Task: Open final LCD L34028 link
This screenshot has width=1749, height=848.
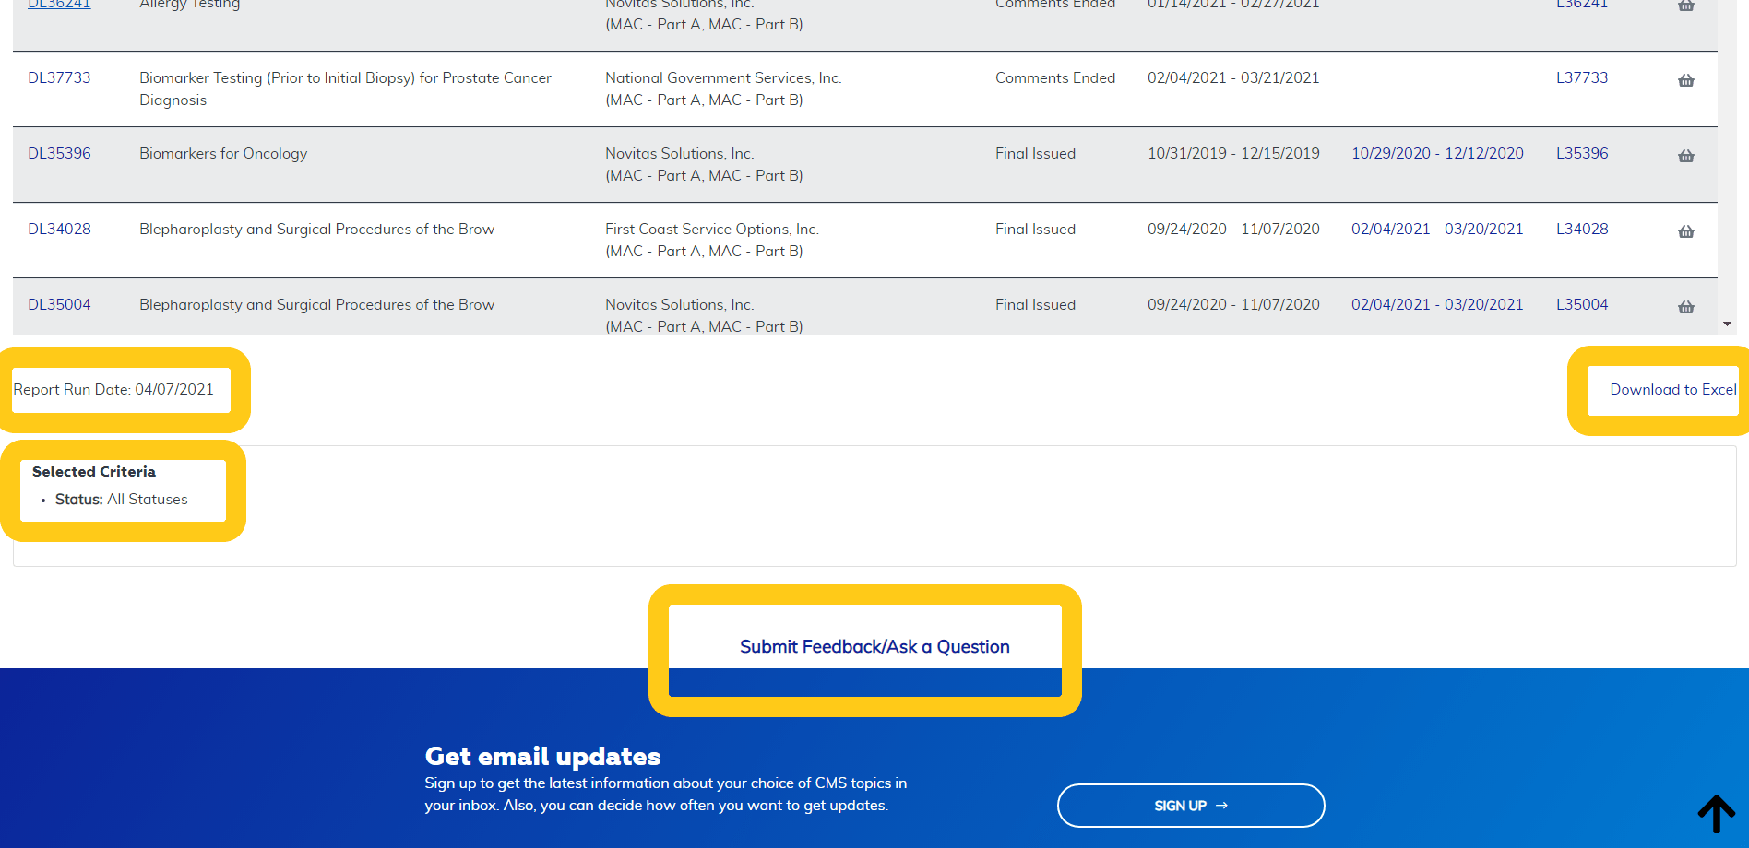Action: click(1581, 230)
